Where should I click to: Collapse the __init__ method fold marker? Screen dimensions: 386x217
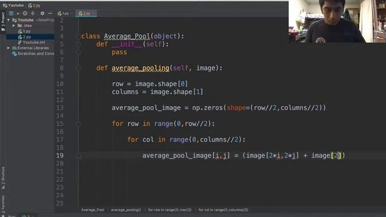(x=78, y=44)
